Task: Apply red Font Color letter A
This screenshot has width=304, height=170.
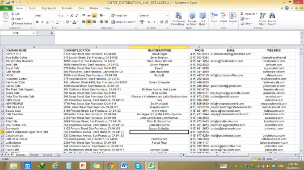Action: click(74, 22)
